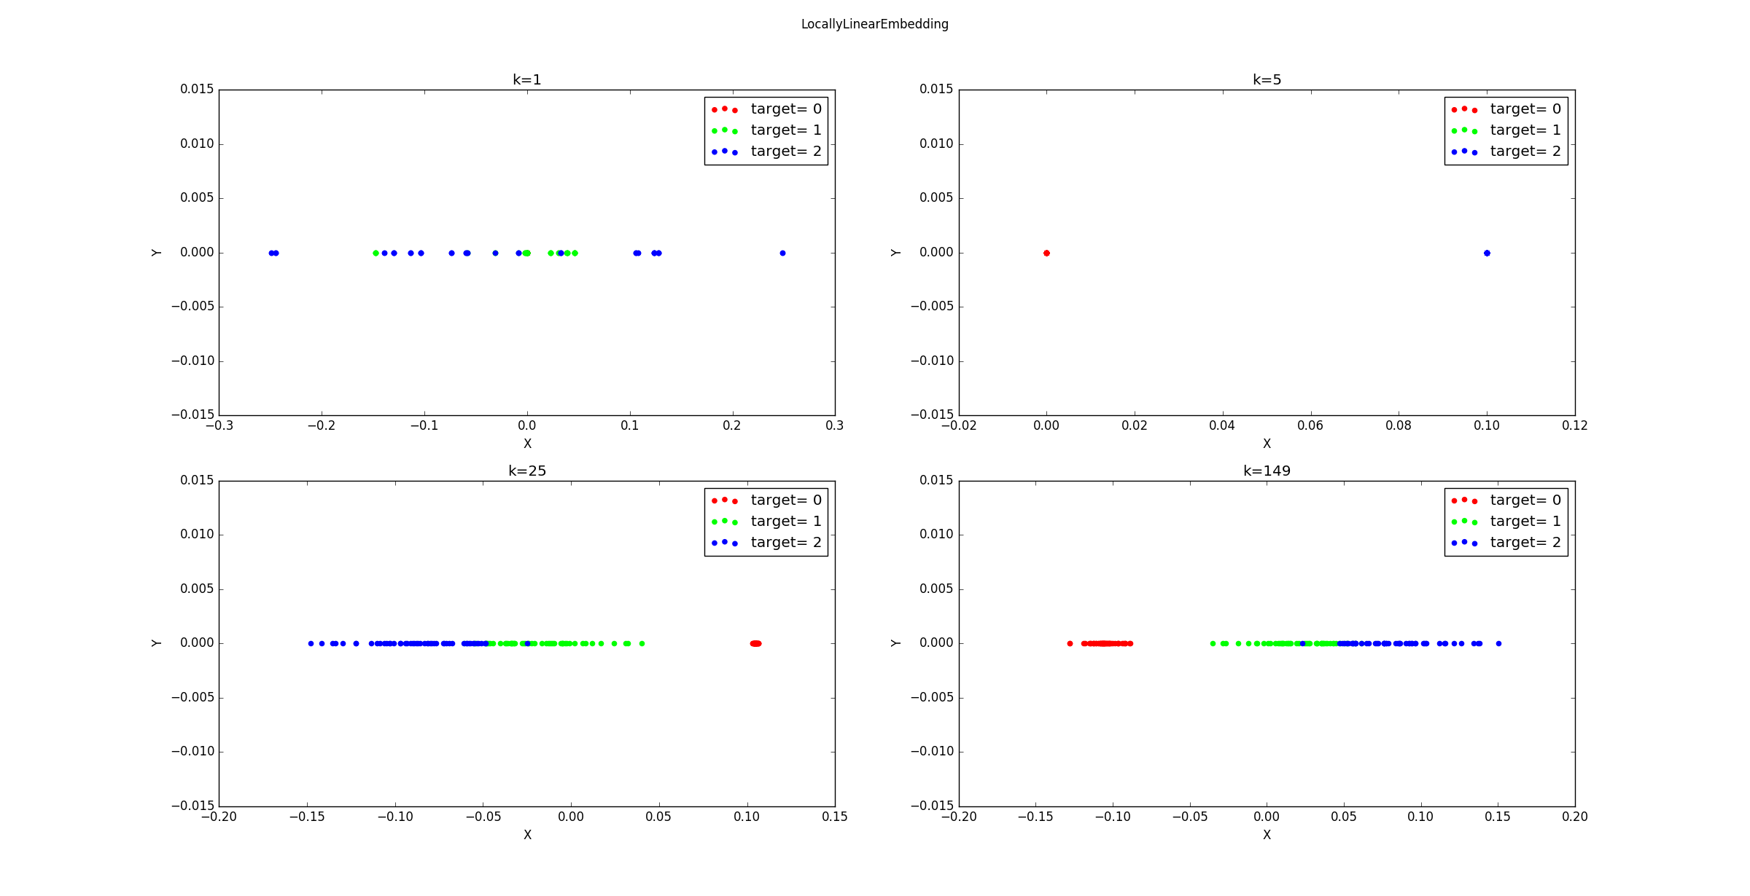Viewport: 1750px width, 896px height.
Task: Click the X axis label below k=1 plot
Action: 527,444
